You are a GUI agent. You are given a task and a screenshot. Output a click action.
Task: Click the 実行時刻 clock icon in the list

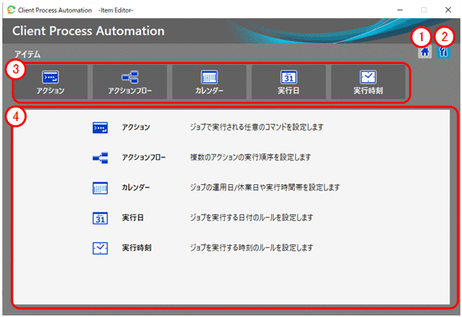click(x=100, y=248)
